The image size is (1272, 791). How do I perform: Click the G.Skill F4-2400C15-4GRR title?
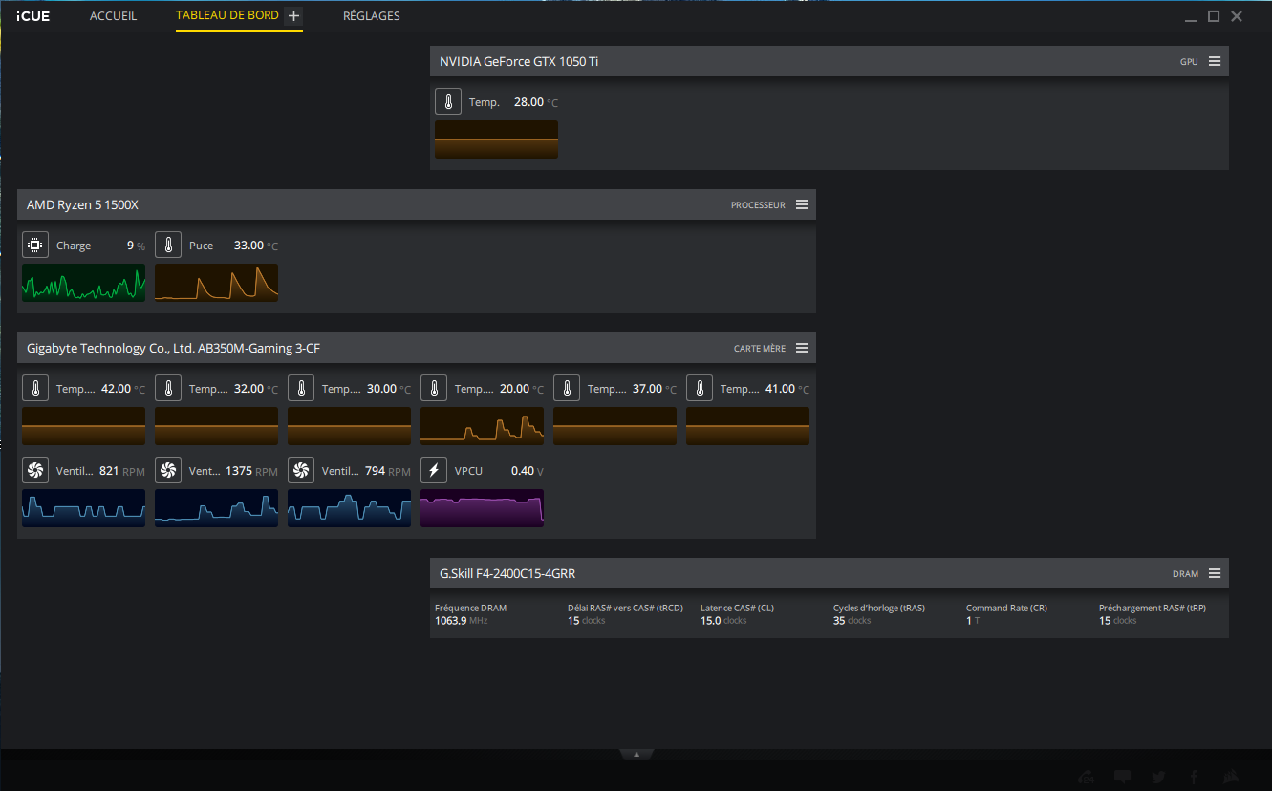coord(507,573)
